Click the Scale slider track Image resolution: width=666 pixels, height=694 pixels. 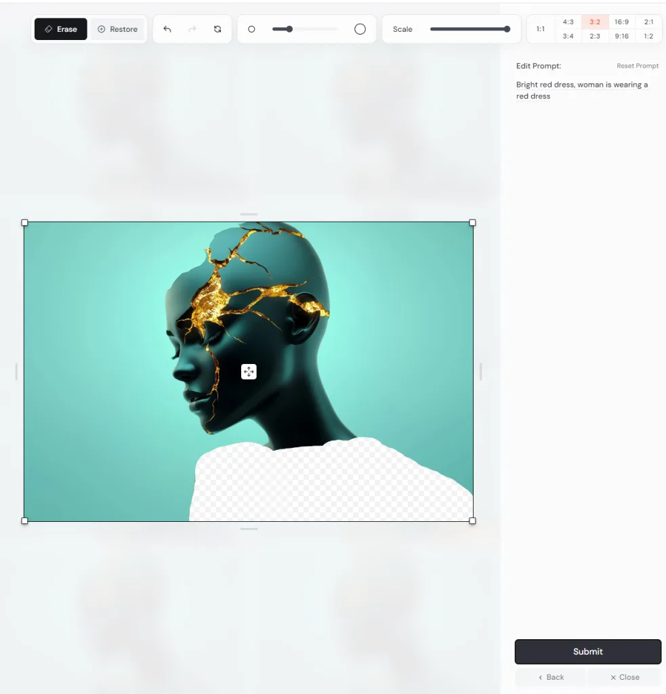467,29
